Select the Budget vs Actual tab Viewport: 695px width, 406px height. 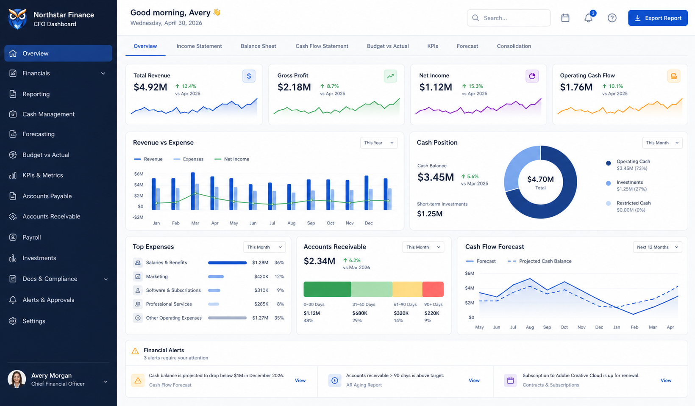[x=388, y=46]
